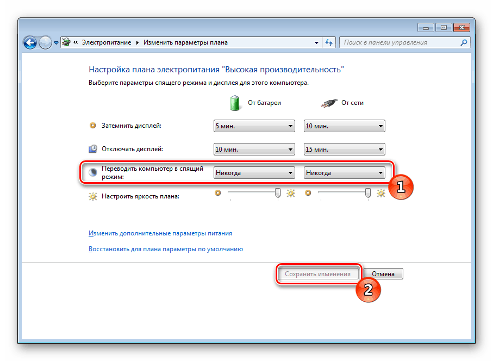The height and width of the screenshot is (361, 493).
Task: Click Восстановить для плана параметры по умолчанию
Action: tap(166, 249)
